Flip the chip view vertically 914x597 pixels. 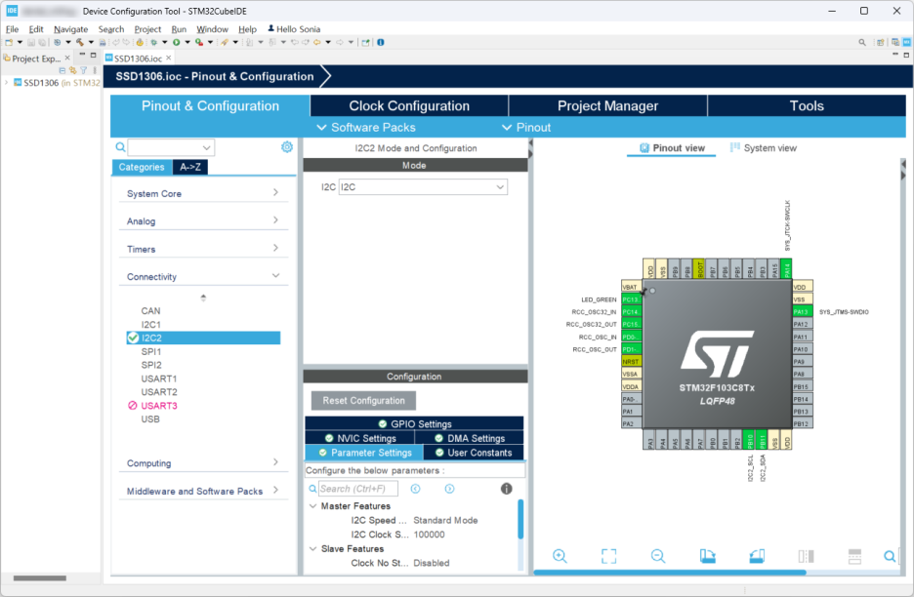pyautogui.click(x=854, y=556)
